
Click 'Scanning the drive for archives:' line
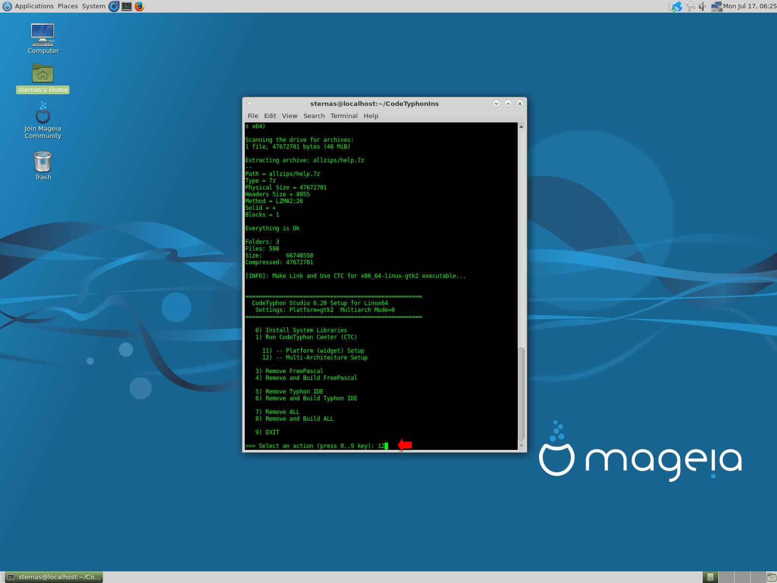tap(300, 140)
